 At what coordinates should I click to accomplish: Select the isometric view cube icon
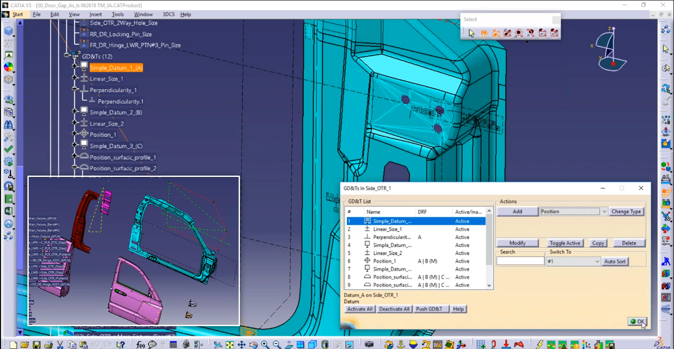tap(312, 344)
